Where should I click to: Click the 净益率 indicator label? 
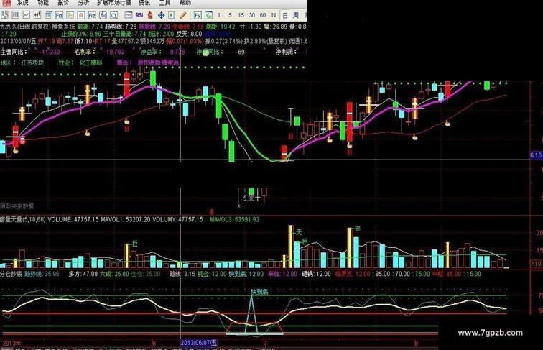coord(151,52)
